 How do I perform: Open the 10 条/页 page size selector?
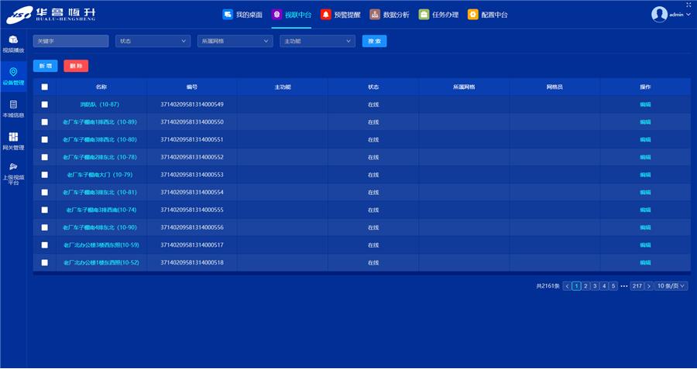[671, 285]
